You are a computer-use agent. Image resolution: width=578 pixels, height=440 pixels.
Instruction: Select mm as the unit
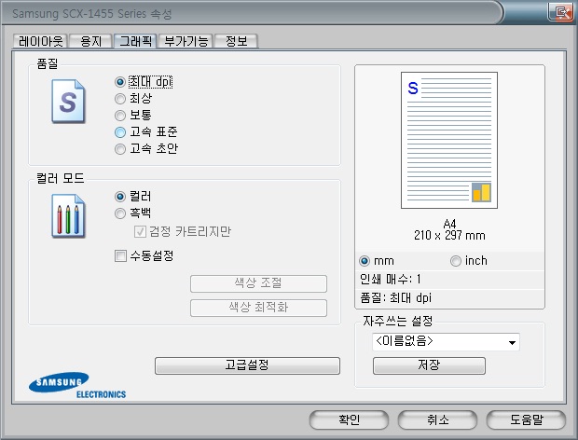coord(365,261)
